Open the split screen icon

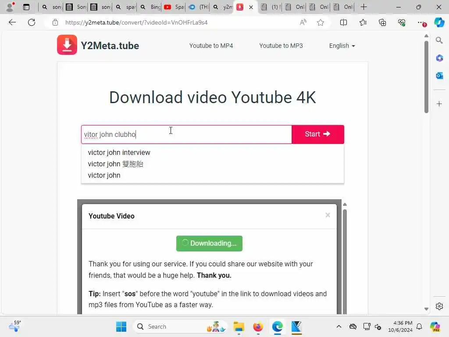point(343,22)
